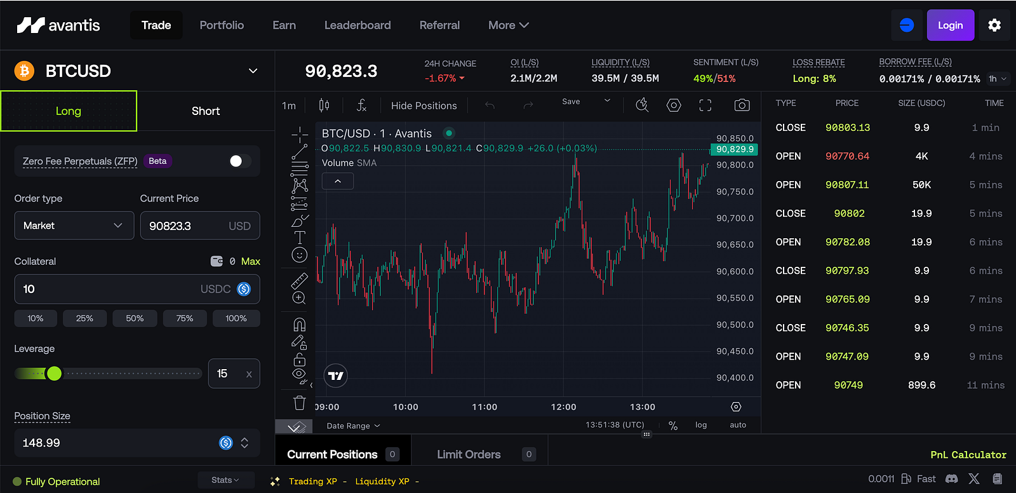Open the Portfolio page
Image resolution: width=1016 pixels, height=493 pixels.
tap(222, 25)
